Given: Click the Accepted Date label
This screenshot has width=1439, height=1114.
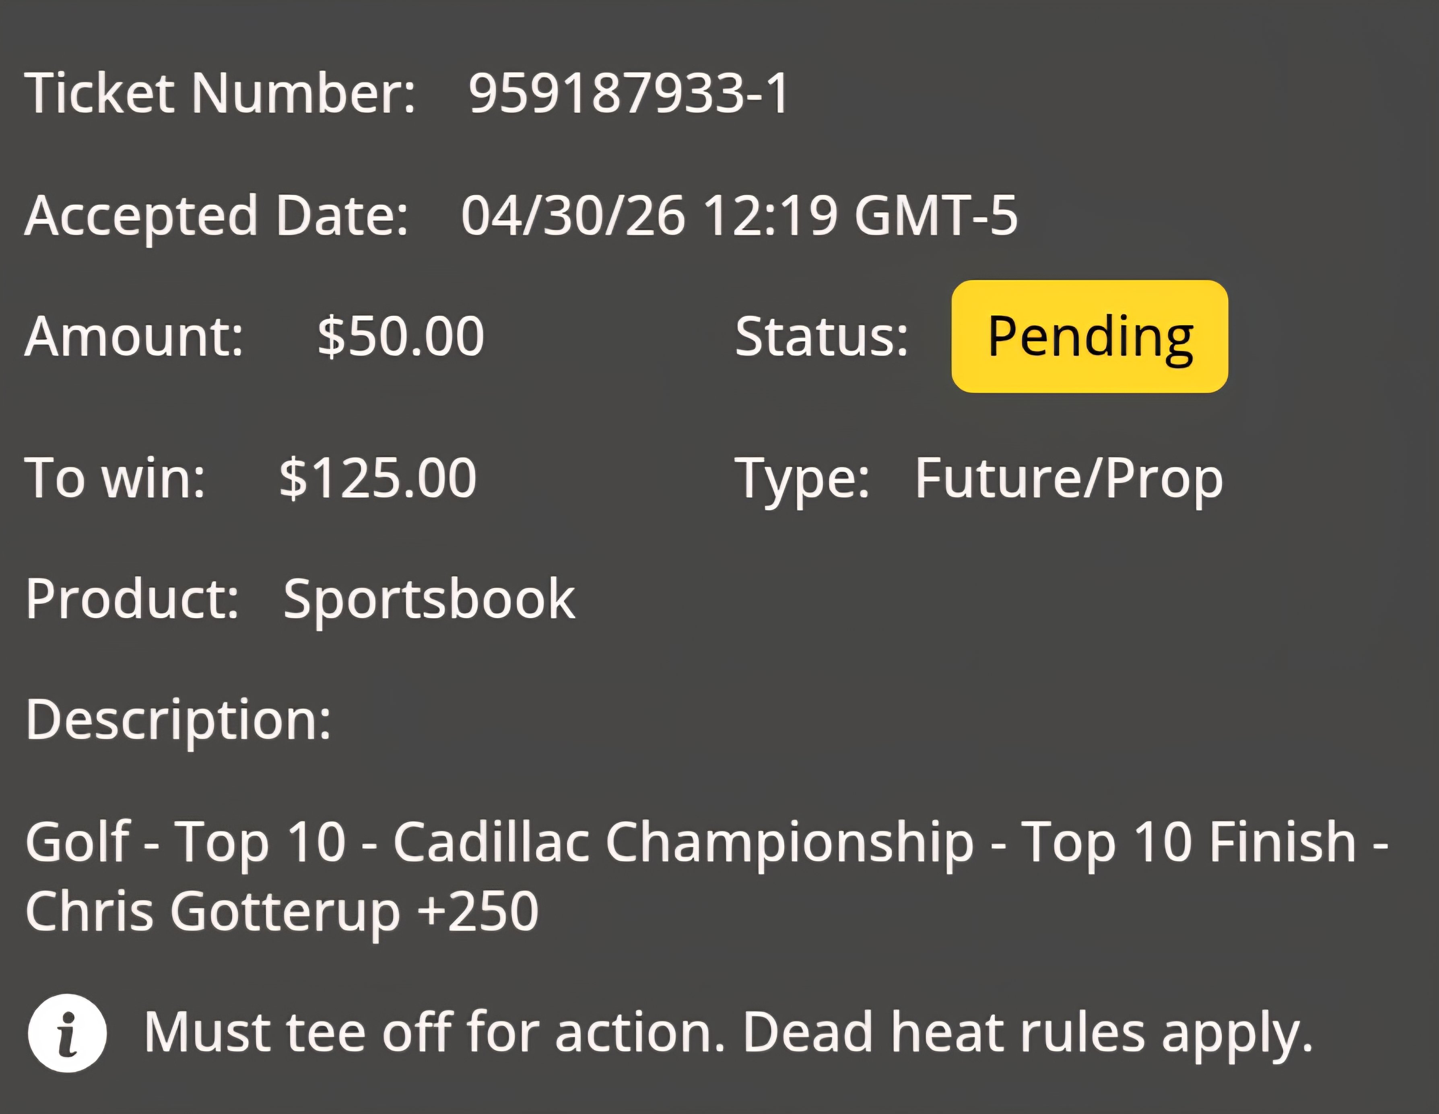Looking at the screenshot, I should pyautogui.click(x=217, y=217).
